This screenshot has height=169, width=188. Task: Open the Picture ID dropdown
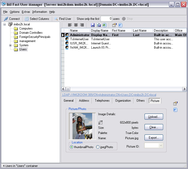click(161, 145)
